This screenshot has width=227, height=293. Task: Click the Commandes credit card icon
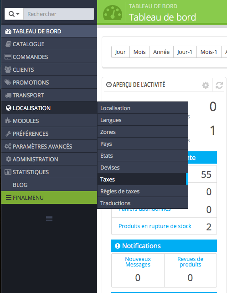pyautogui.click(x=8, y=57)
